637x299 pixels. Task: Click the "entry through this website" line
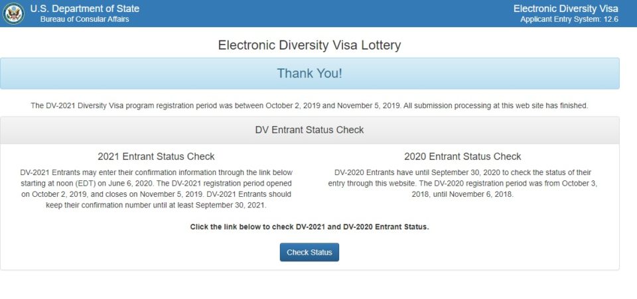(x=462, y=184)
